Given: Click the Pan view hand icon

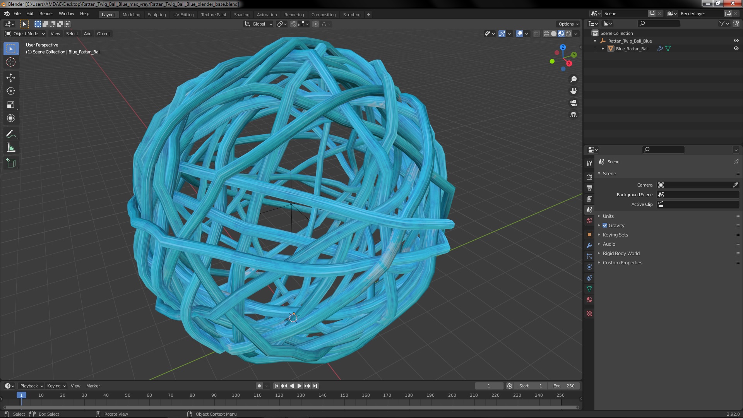Looking at the screenshot, I should pyautogui.click(x=574, y=91).
